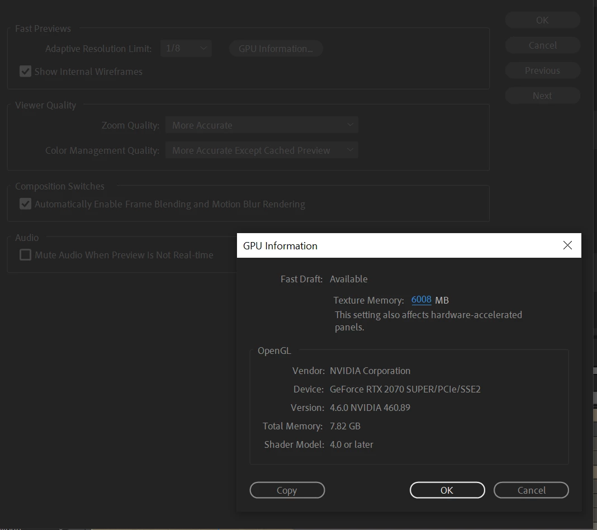The height and width of the screenshot is (530, 597).
Task: Toggle Show Internal Wireframes checkbox
Action: 26,72
